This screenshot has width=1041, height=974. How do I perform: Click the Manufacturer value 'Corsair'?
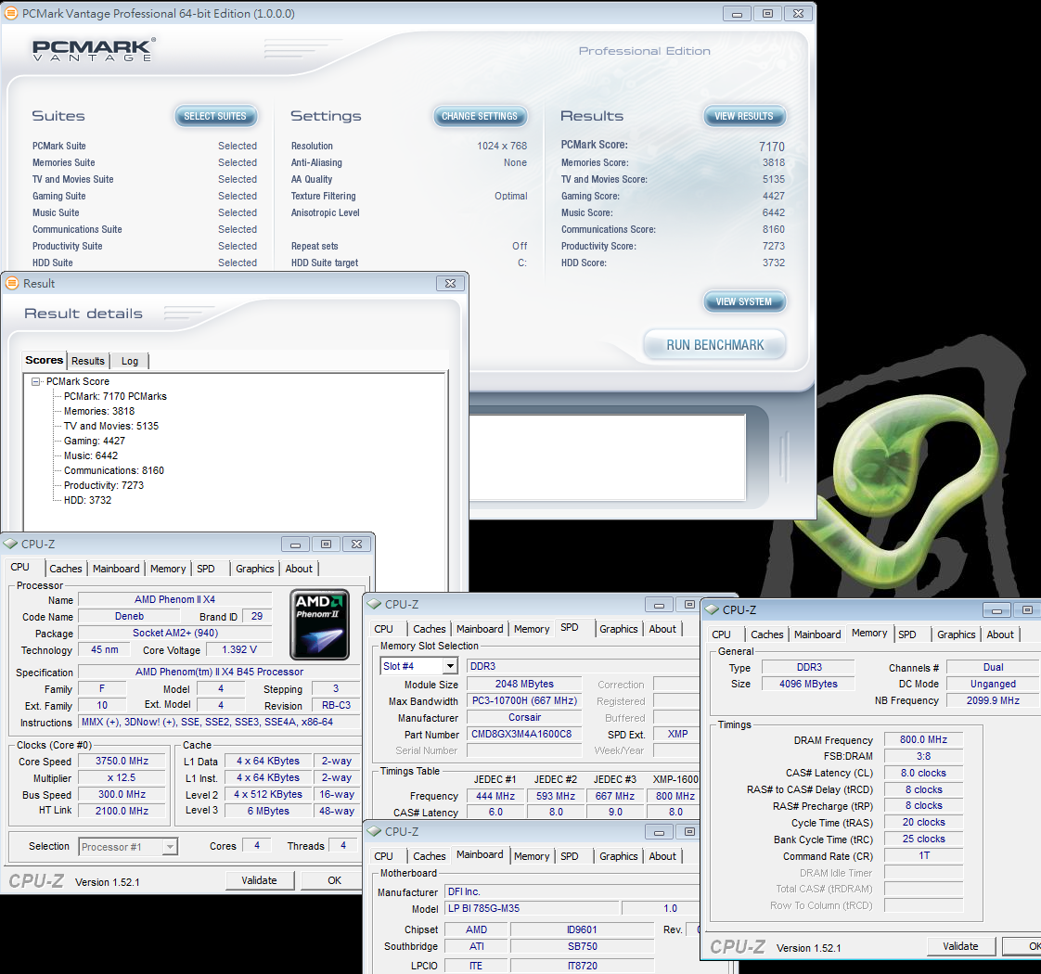tap(524, 717)
